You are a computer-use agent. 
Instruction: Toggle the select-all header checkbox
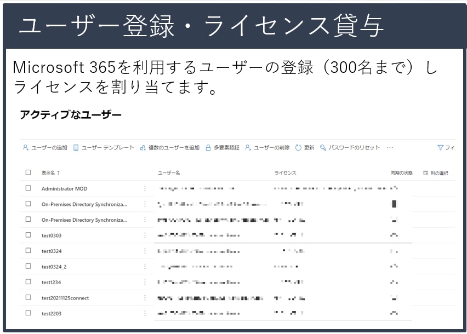coord(29,172)
